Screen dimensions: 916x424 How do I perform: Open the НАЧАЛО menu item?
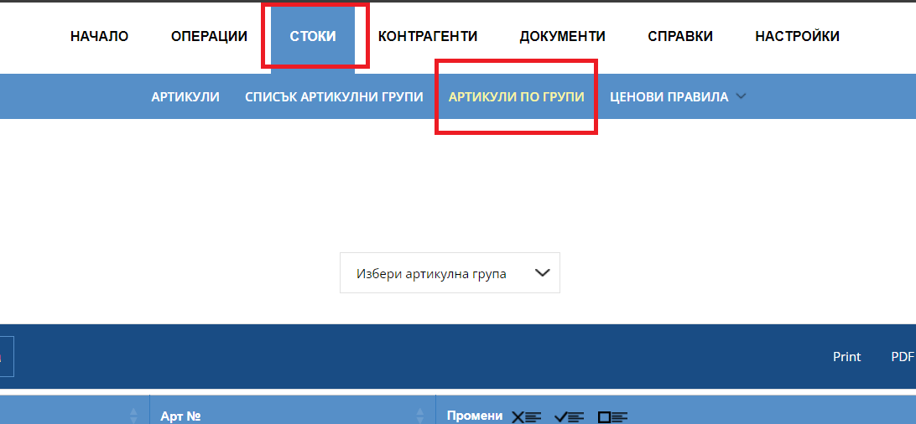pyautogui.click(x=99, y=36)
